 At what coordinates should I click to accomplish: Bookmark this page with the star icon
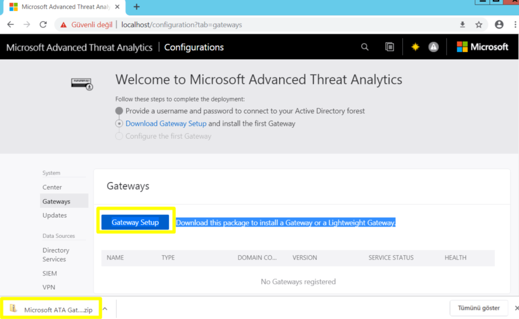pyautogui.click(x=478, y=24)
